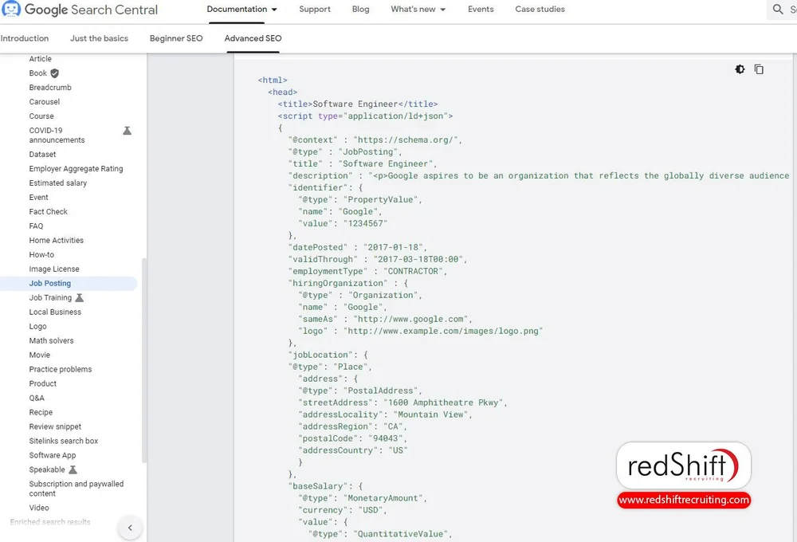Toggle dark code theme icon

tap(740, 69)
